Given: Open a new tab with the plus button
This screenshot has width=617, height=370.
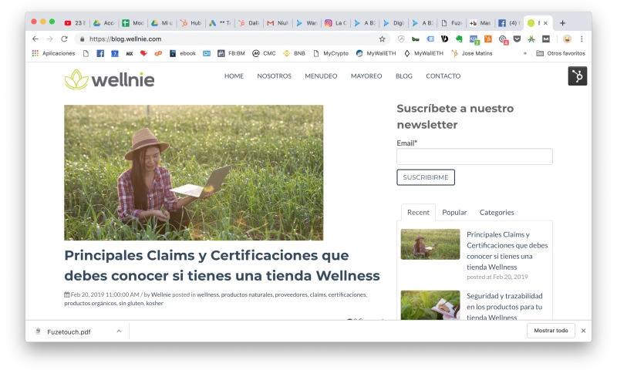Looking at the screenshot, I should point(563,23).
